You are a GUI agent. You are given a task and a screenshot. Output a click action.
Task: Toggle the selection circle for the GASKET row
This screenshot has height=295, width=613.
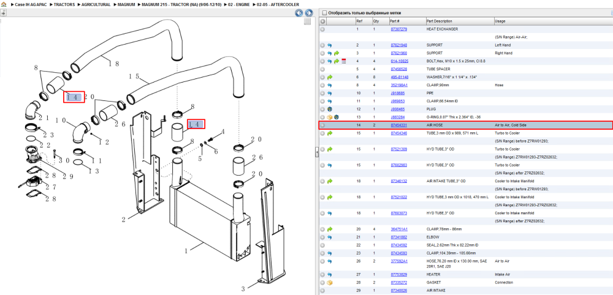pos(322,283)
